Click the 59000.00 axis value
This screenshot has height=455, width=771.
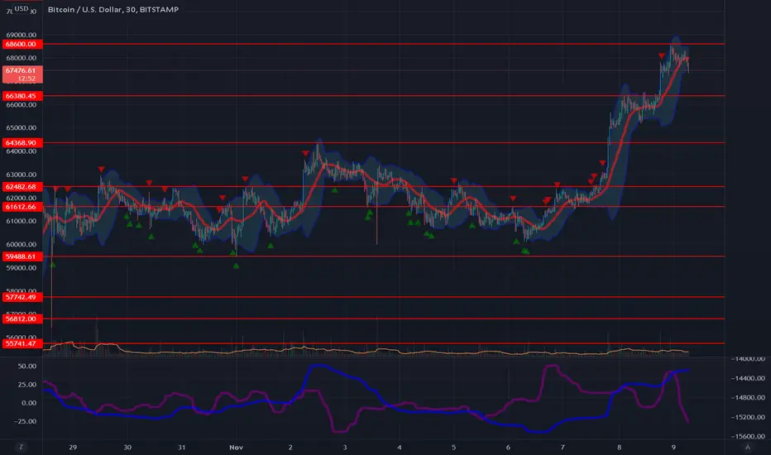[22, 267]
